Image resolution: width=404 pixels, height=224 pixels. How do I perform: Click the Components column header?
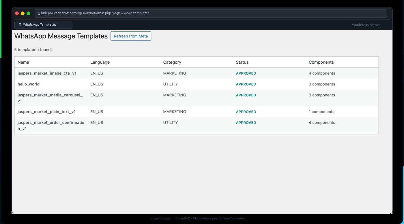(321, 62)
